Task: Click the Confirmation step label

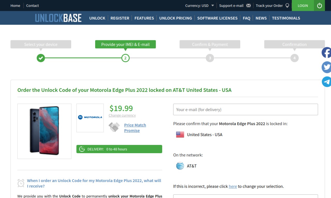Action: tap(295, 44)
